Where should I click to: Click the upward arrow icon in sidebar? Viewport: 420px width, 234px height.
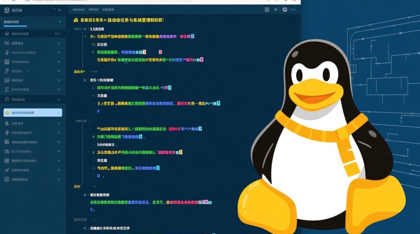point(7,133)
